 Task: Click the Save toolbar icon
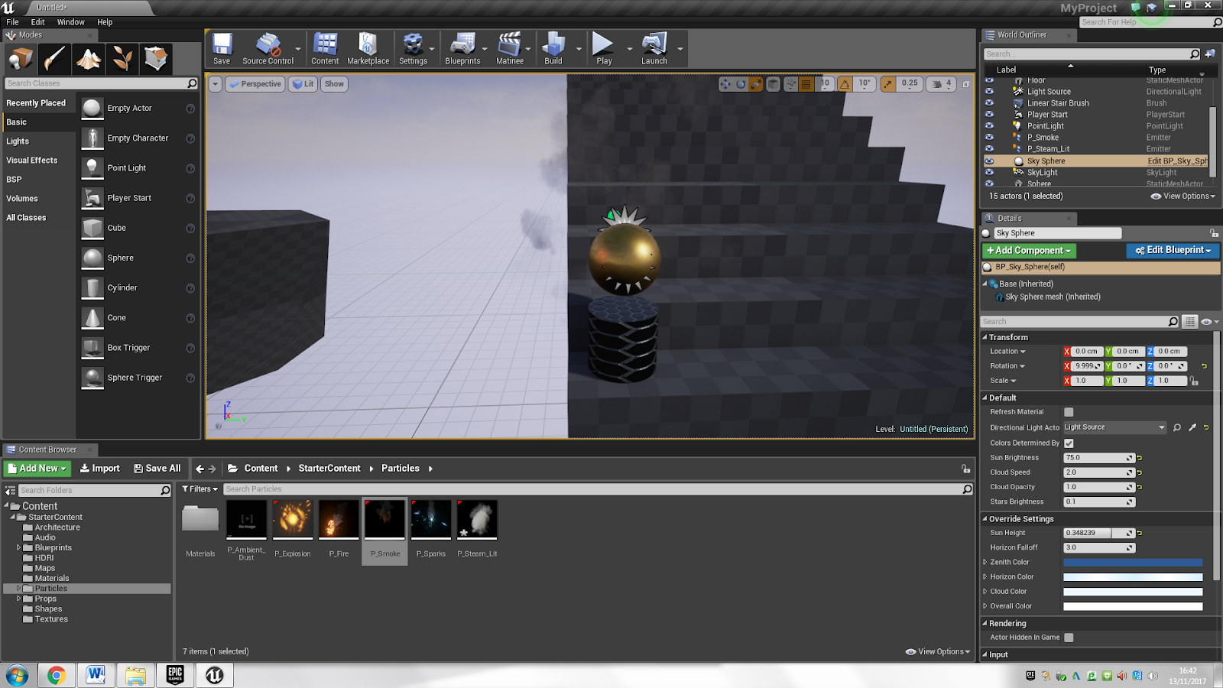pos(222,49)
